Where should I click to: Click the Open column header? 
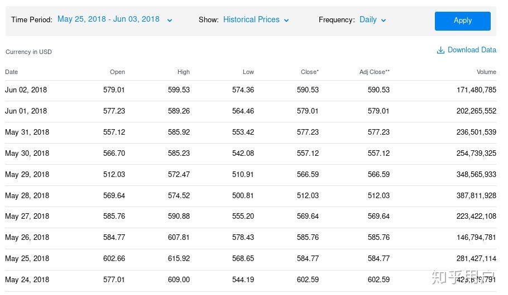pyautogui.click(x=117, y=72)
